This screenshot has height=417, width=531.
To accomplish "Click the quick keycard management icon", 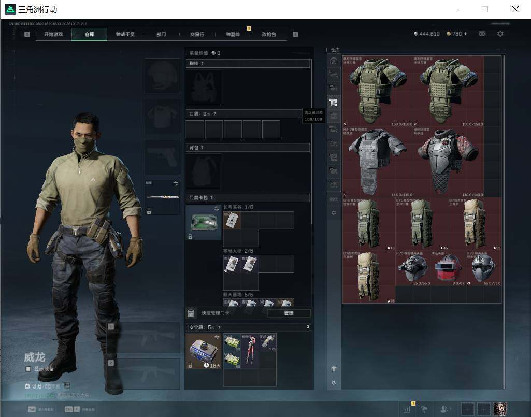I will click(191, 313).
